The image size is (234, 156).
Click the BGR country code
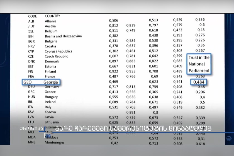tap(31, 41)
